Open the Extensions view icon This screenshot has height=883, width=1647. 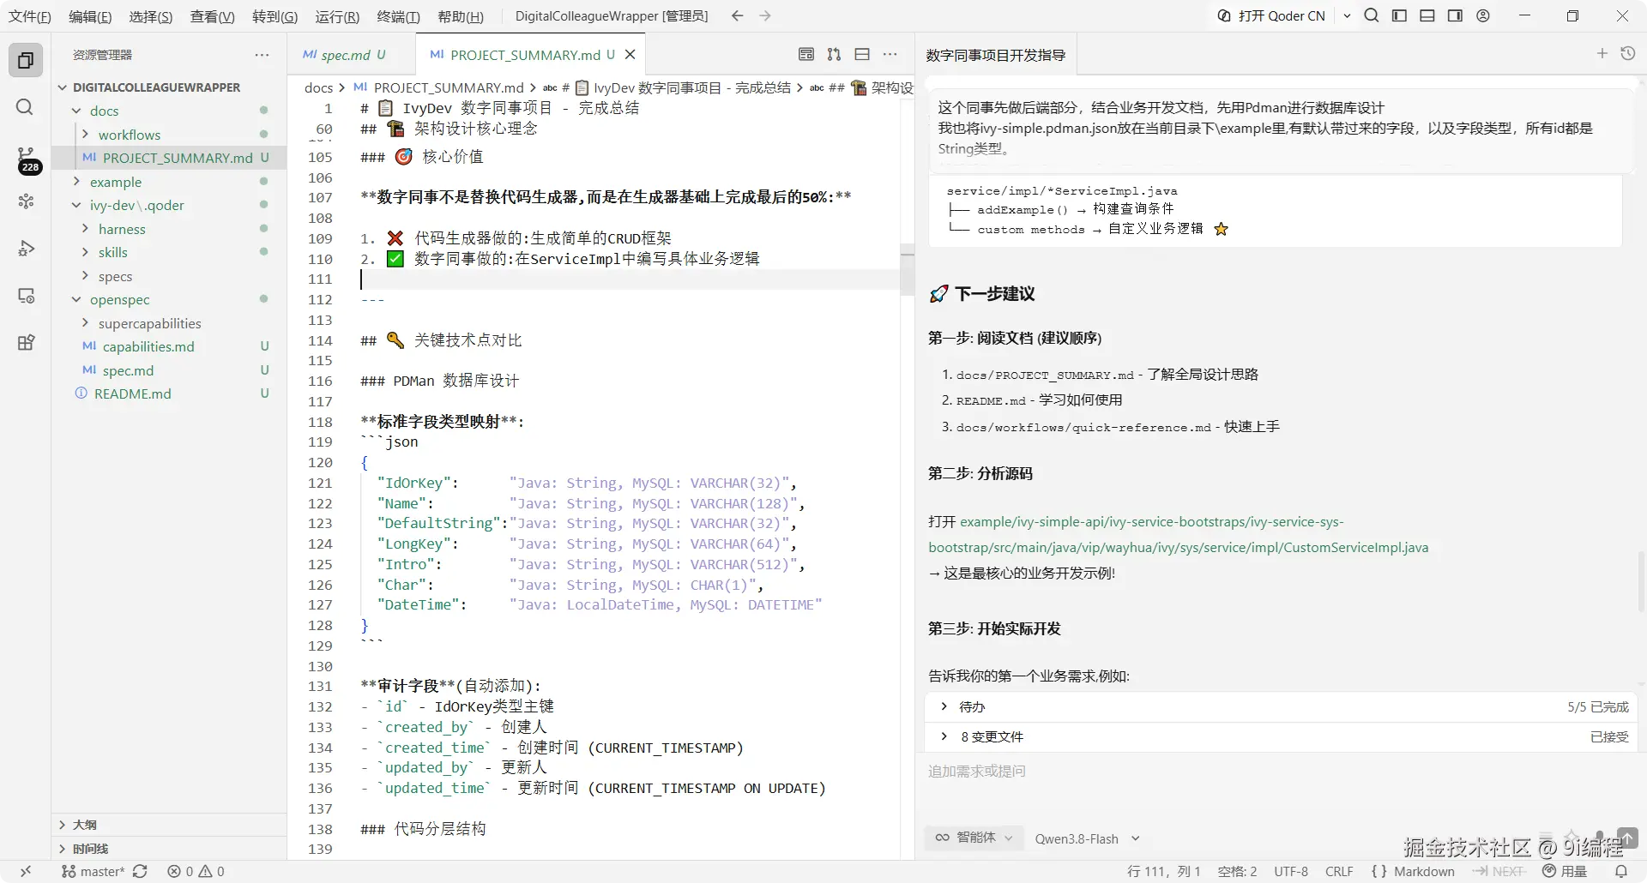[x=26, y=343]
